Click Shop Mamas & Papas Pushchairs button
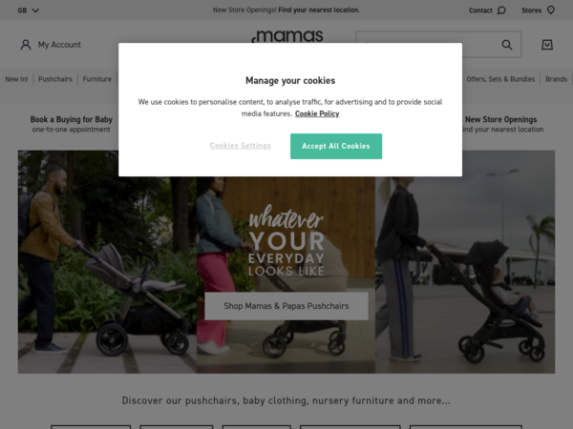The width and height of the screenshot is (573, 429). tap(286, 306)
